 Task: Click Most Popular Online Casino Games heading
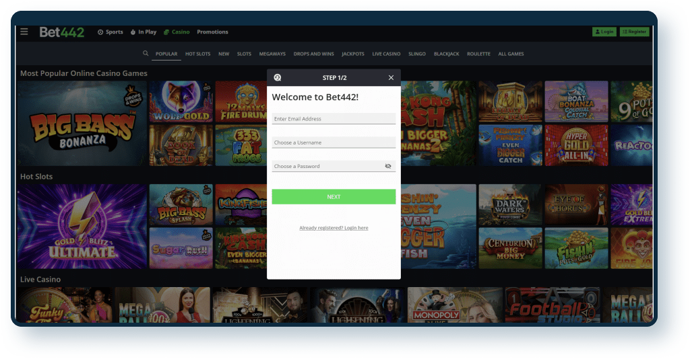pos(84,73)
